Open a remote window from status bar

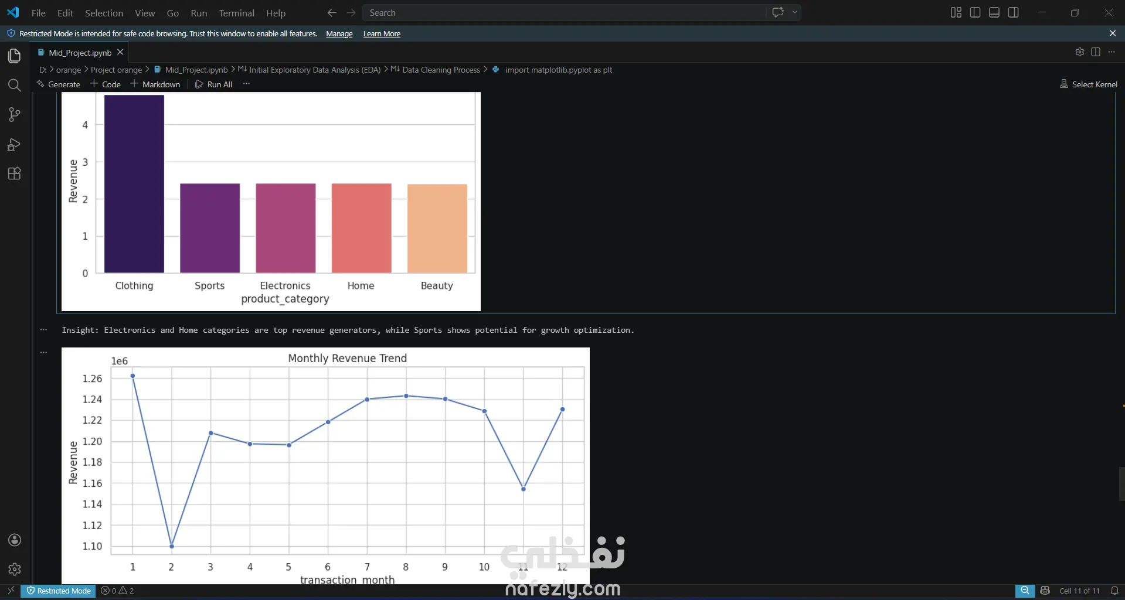tap(11, 591)
